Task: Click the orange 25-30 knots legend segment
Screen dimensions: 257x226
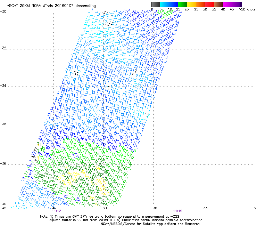Action: [201, 4]
